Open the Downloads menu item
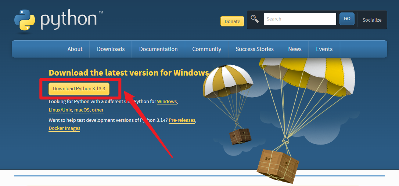The height and width of the screenshot is (186, 399). pos(111,49)
